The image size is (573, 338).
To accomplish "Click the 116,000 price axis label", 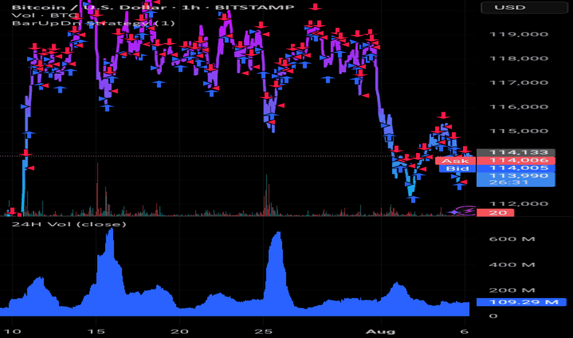I will [x=519, y=107].
